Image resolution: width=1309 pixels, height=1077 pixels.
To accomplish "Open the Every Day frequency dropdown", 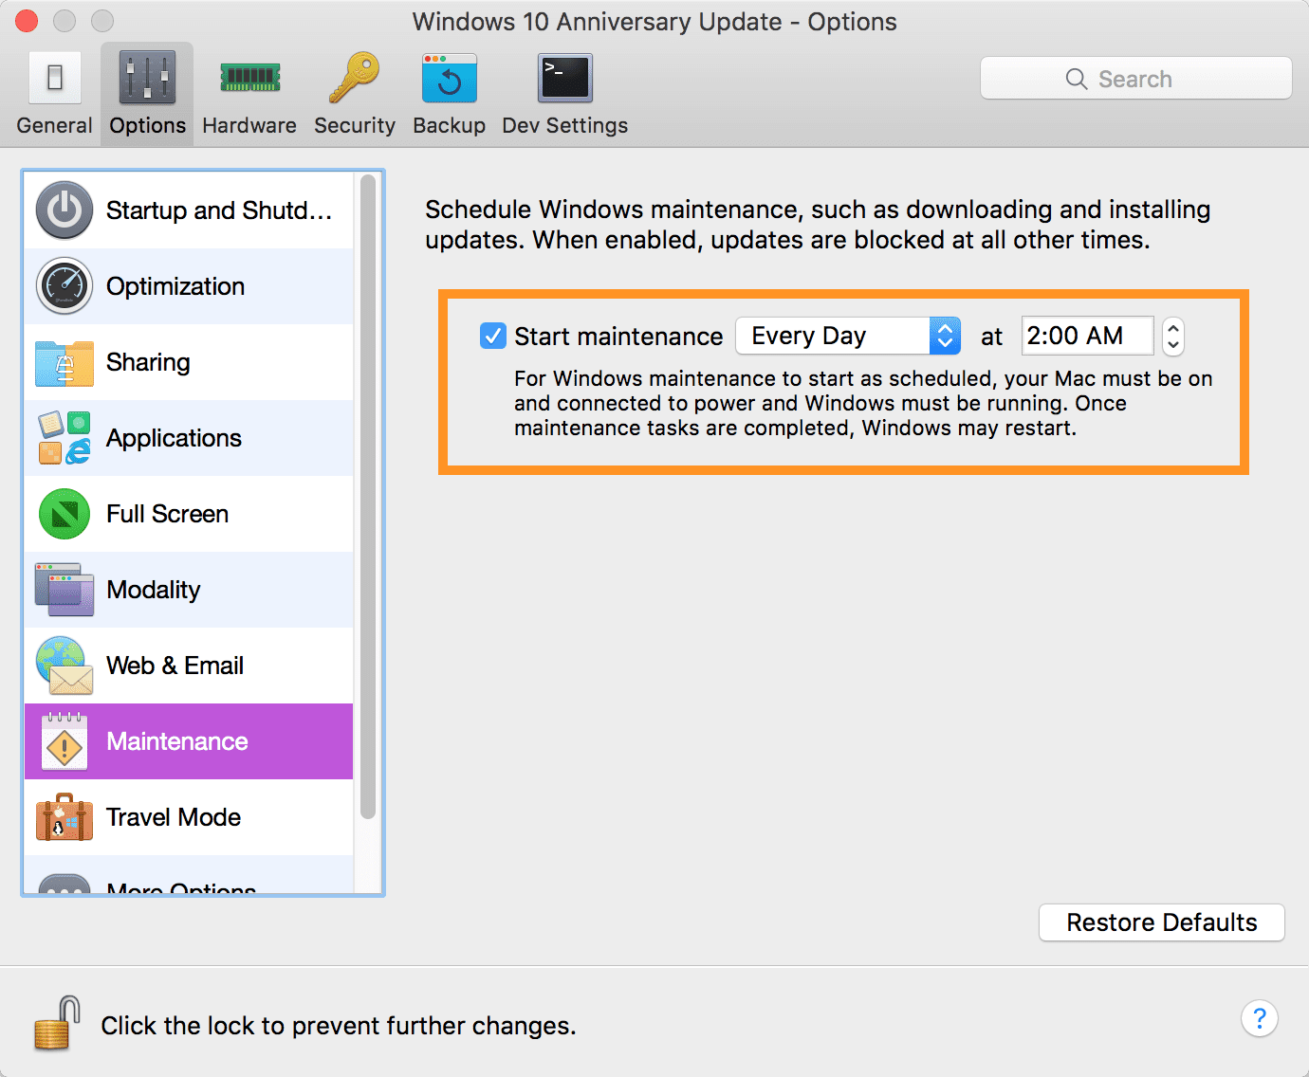I will click(848, 336).
